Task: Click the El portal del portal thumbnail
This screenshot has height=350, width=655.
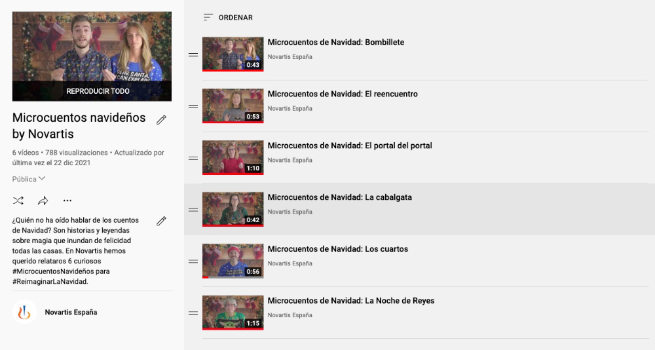Action: [x=233, y=158]
